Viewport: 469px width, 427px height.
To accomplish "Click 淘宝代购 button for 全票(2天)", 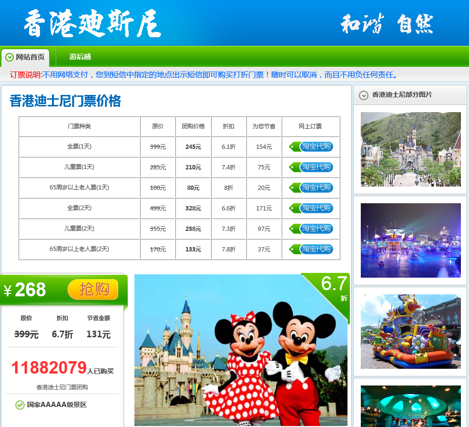I will (x=311, y=208).
